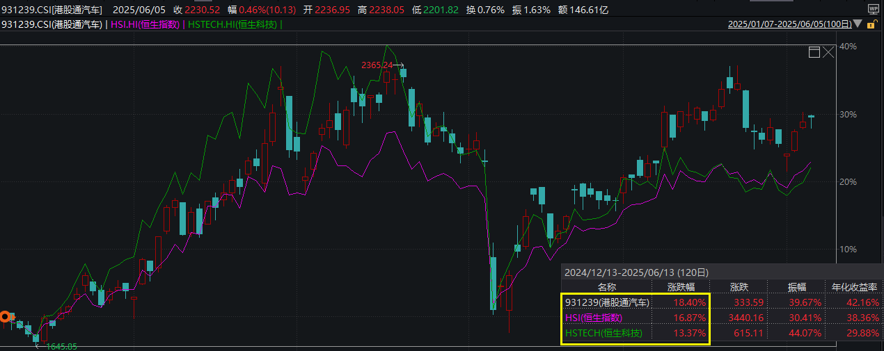Click the 38.36% annualized return cell
This screenshot has width=884, height=351.
click(x=863, y=318)
